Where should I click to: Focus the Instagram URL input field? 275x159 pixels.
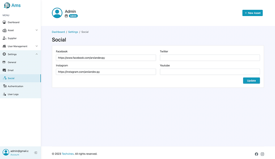coord(106,72)
